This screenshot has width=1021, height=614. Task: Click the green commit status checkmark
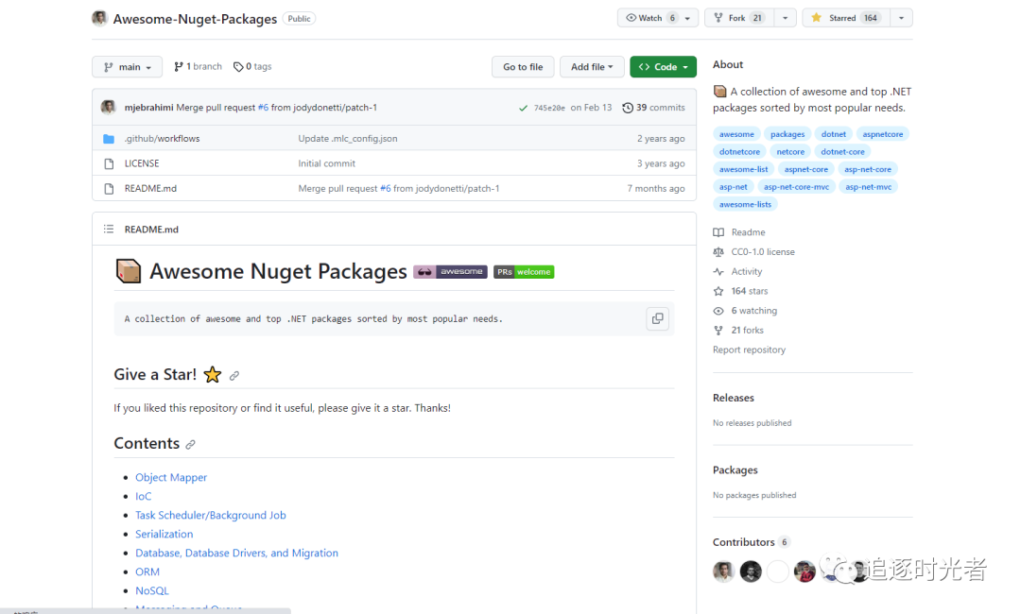click(523, 108)
